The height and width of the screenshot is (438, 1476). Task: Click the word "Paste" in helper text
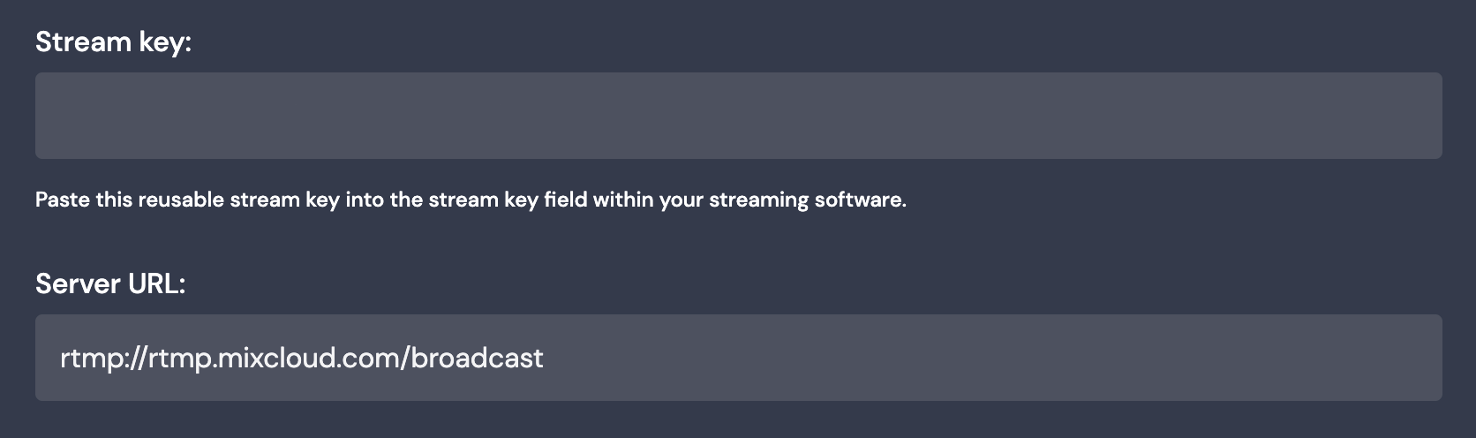(63, 200)
